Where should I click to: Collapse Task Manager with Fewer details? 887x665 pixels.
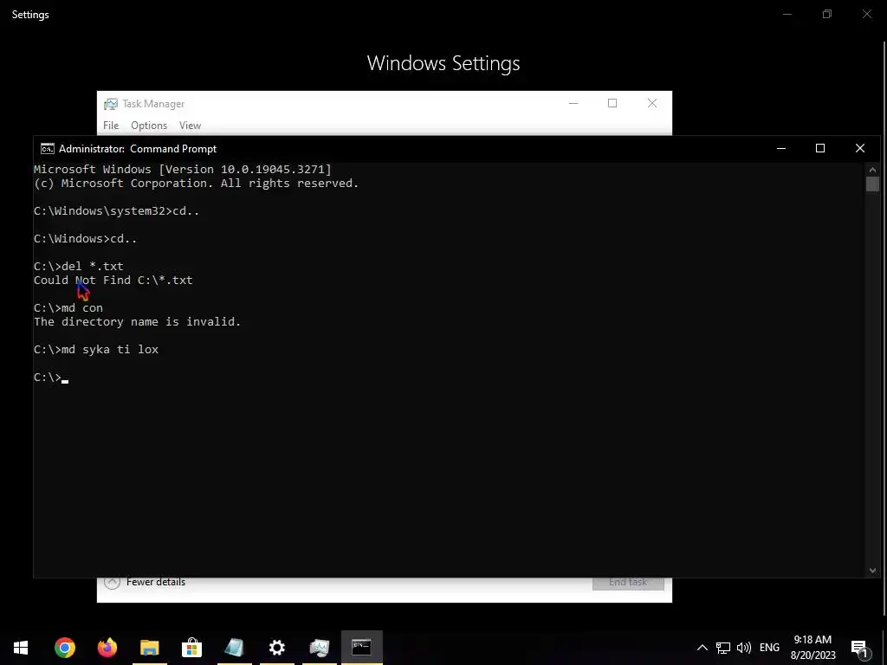[145, 582]
